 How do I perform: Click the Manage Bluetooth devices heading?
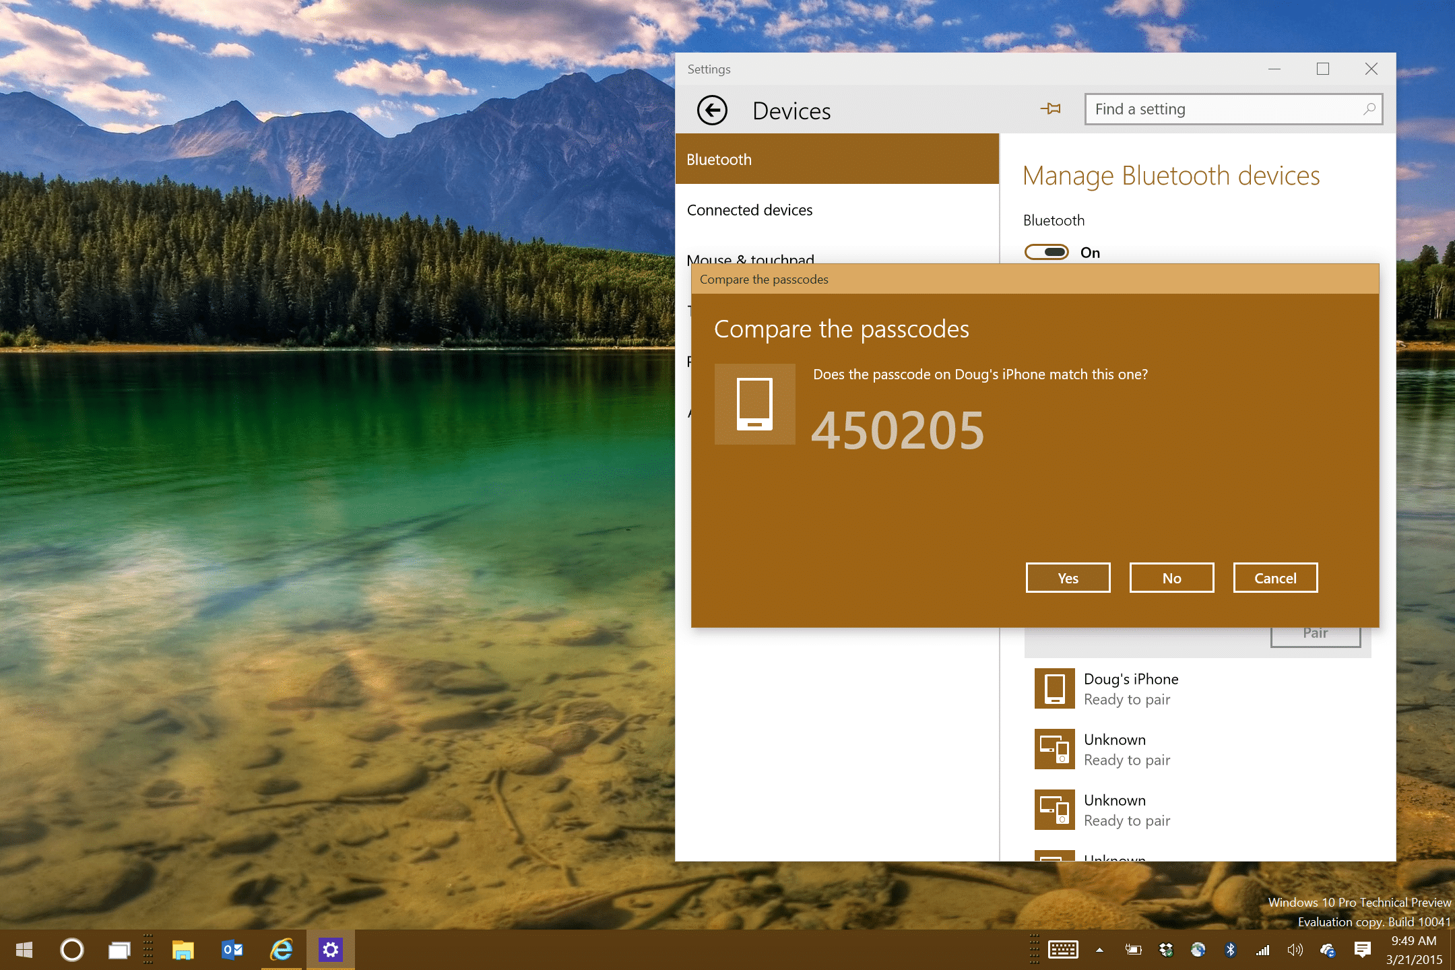(x=1171, y=176)
